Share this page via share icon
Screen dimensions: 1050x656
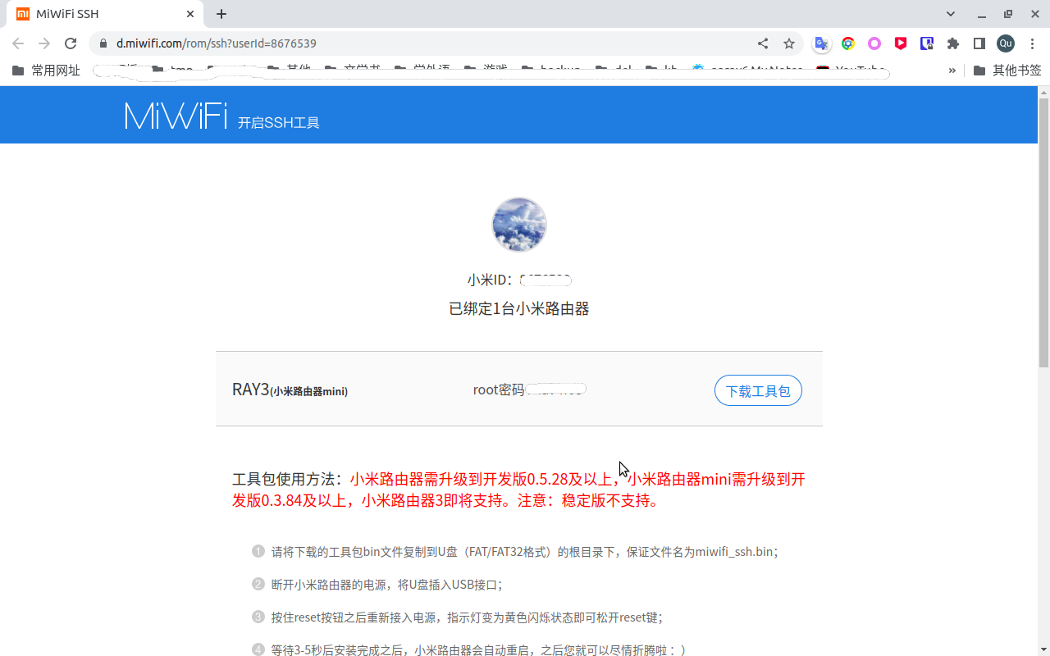tap(763, 43)
